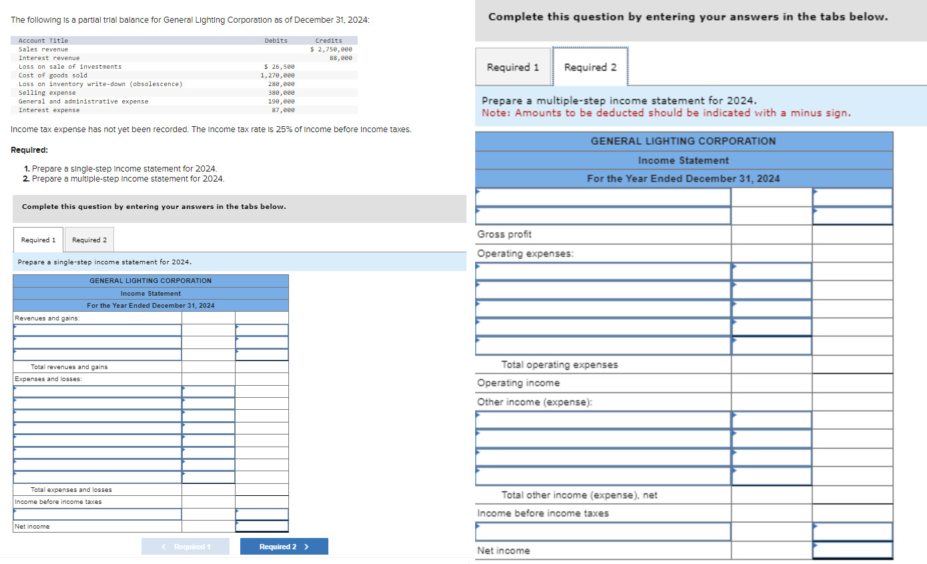This screenshot has height=564, width=927.
Task: Click final amount cell in 'Total operating expenses' row
Action: tap(852, 364)
